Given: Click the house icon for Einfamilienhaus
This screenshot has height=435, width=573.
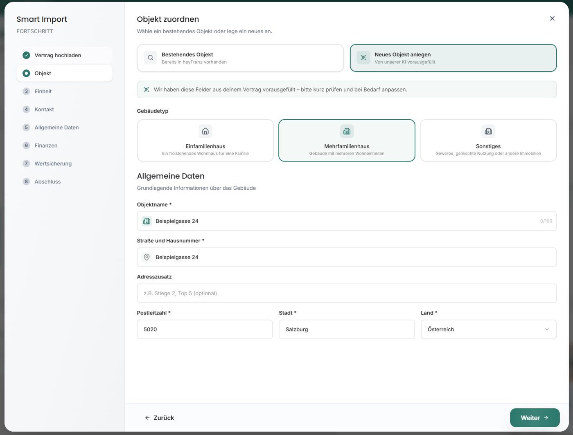Looking at the screenshot, I should (x=205, y=131).
